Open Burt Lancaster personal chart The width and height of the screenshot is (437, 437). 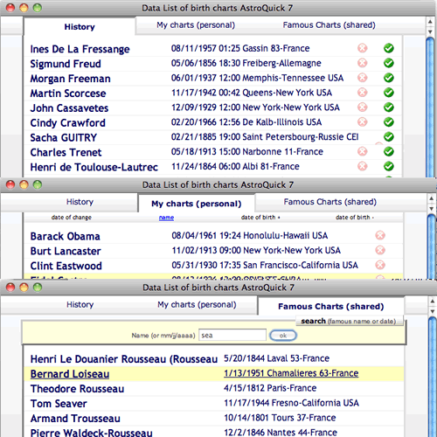66,251
